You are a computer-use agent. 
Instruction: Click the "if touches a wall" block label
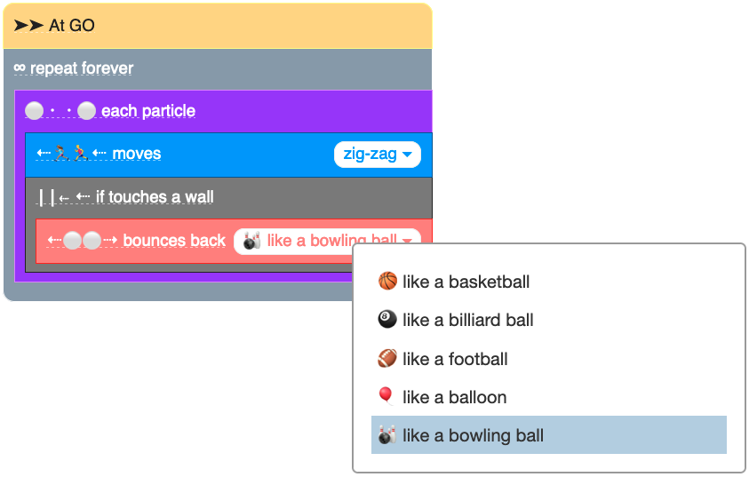155,197
